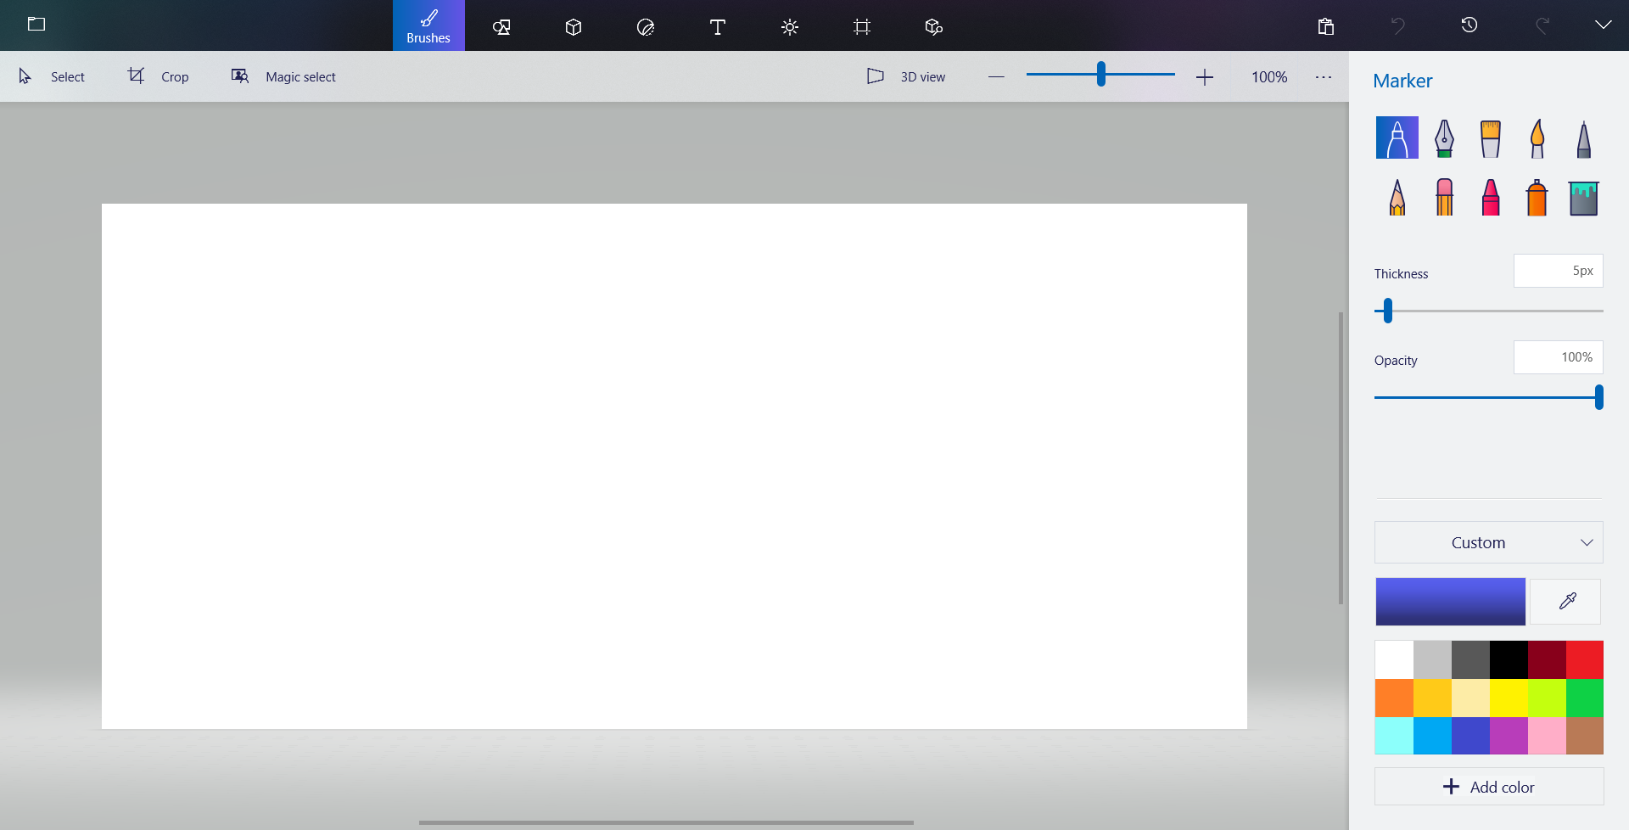This screenshot has height=830, width=1629.
Task: Select the Watercolor brush
Action: 1537,138
